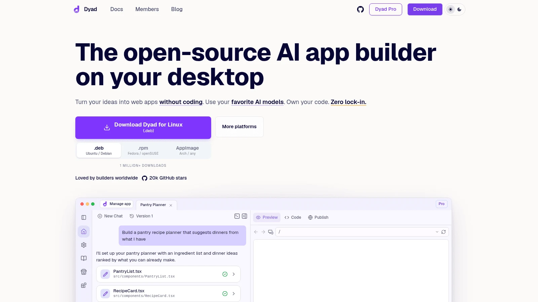This screenshot has height=302, width=538.
Task: Toggle the preview panel layout icon
Action: click(244, 216)
